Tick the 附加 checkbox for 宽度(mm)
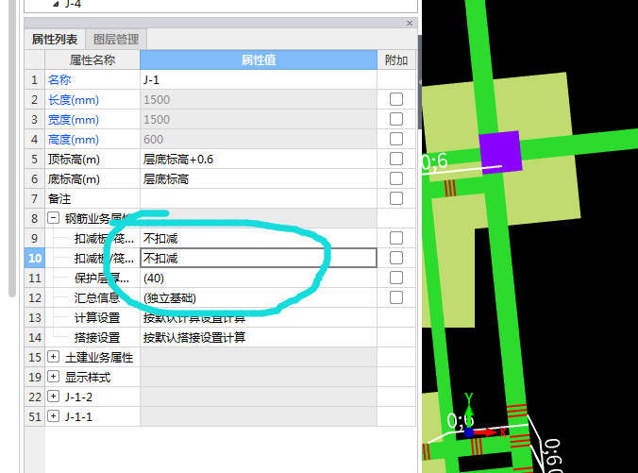The width and height of the screenshot is (638, 473). tap(396, 119)
